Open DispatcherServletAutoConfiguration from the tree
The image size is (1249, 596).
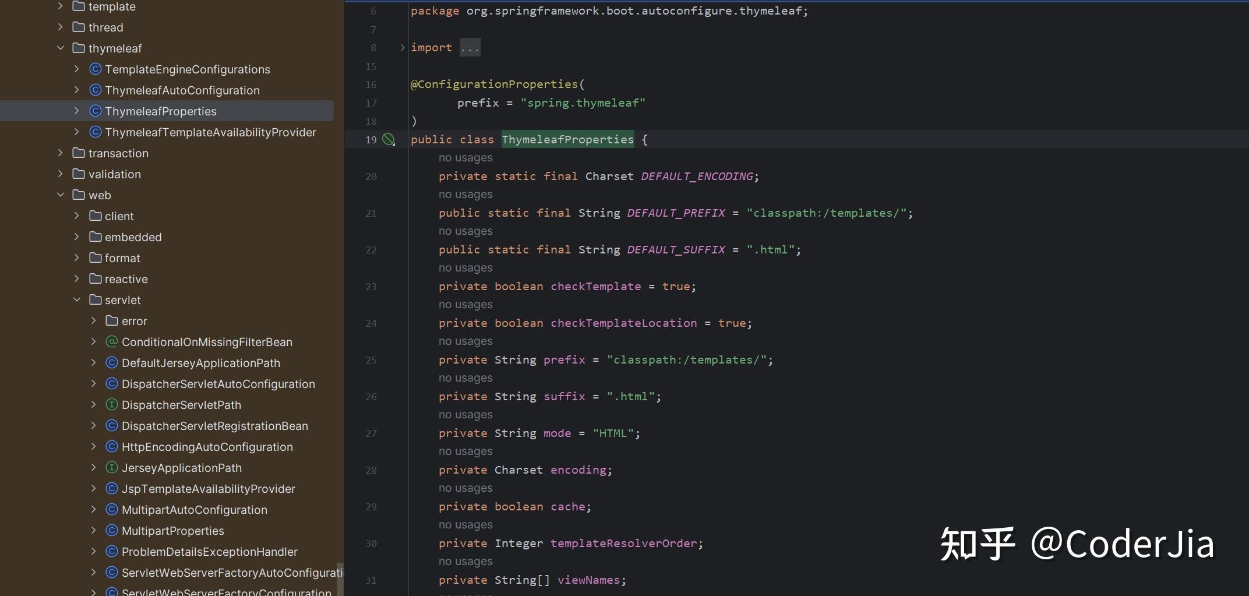(218, 384)
